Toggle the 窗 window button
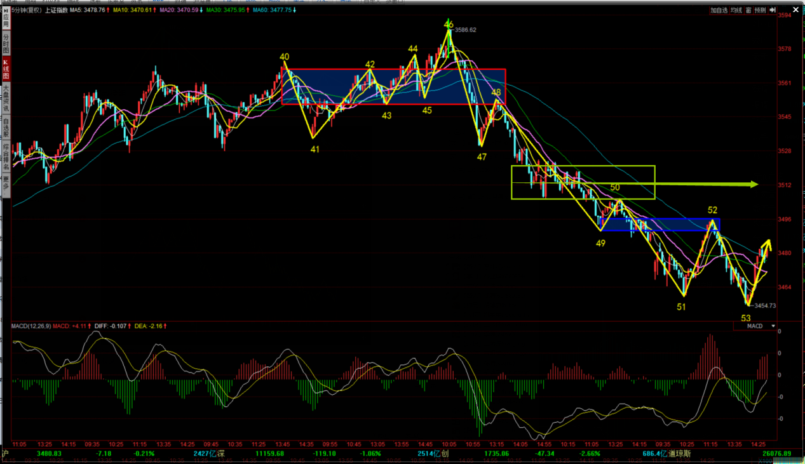Viewport: 805px width, 464px height. 748,10
